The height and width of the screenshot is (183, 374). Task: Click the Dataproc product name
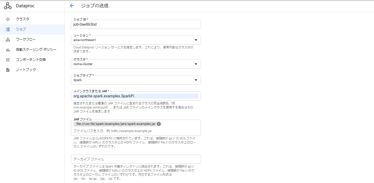[25, 6]
